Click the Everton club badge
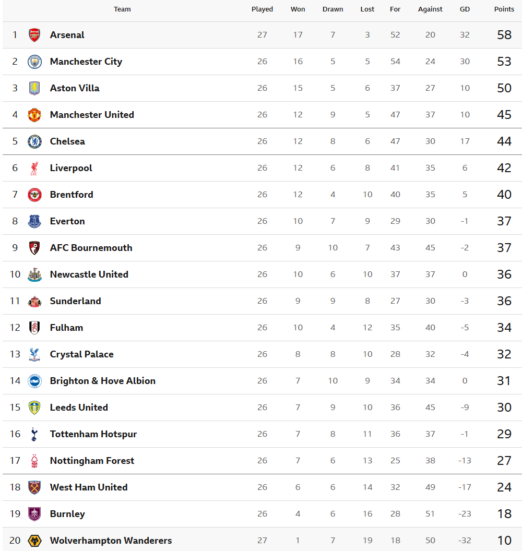The height and width of the screenshot is (551, 522). pyautogui.click(x=34, y=221)
